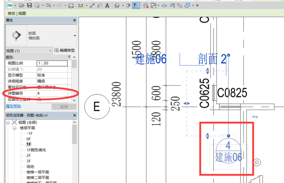Open the 视图 (1) filter dropdown
Image resolution: width=284 pixels, height=183 pixels.
click(50, 50)
